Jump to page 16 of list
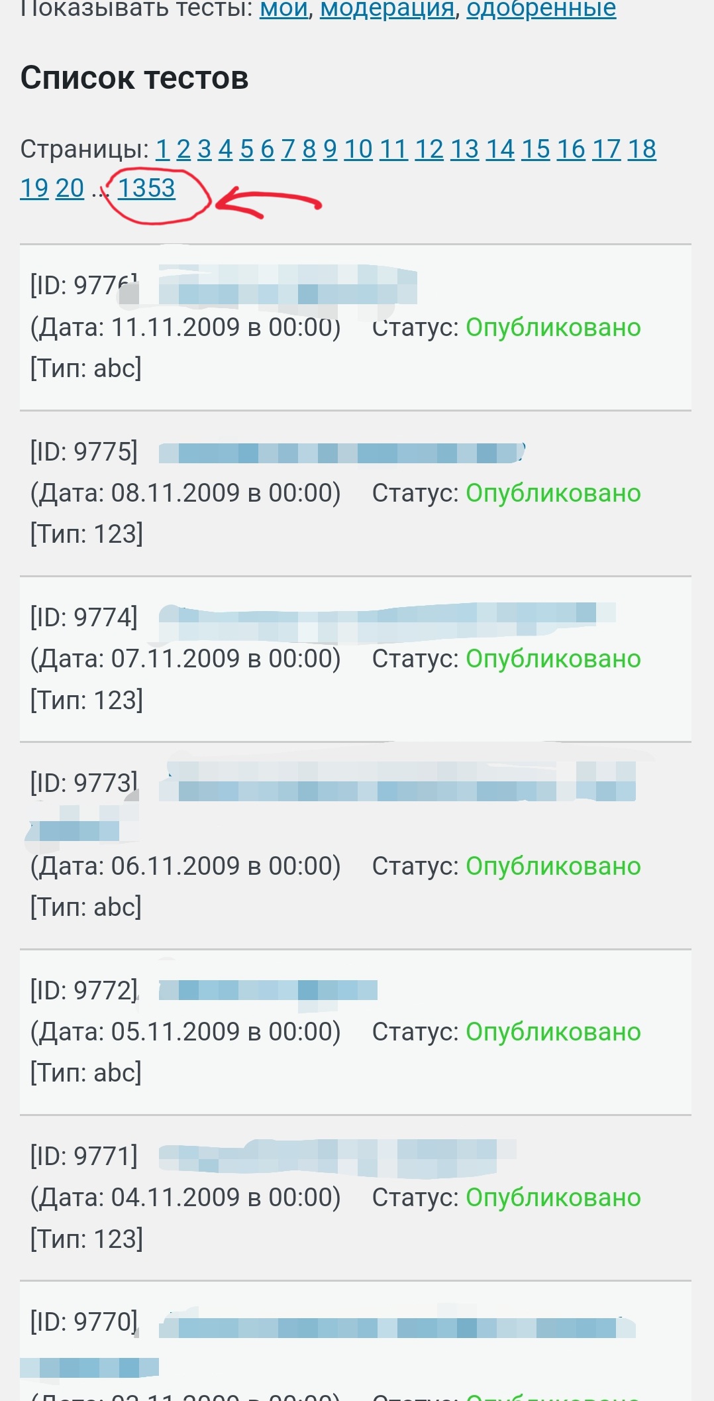This screenshot has width=714, height=1401. point(571,150)
